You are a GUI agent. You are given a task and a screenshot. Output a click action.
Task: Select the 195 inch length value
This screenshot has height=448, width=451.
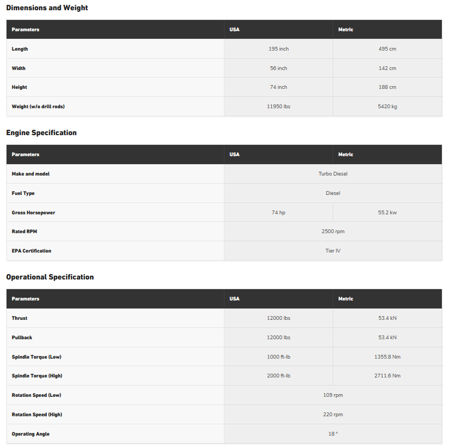(279, 49)
